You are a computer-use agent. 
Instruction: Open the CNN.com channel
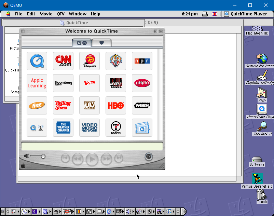click(x=63, y=61)
